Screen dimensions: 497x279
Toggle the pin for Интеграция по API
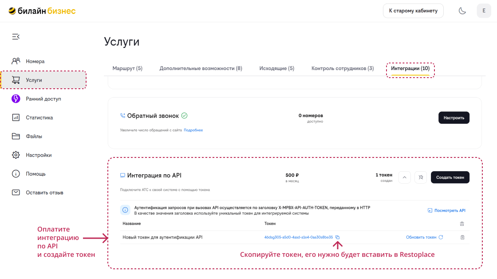click(420, 177)
